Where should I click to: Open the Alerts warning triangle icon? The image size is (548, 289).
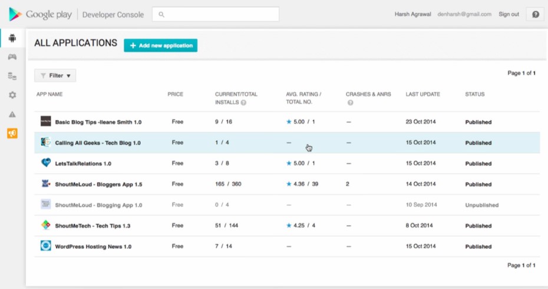(12, 114)
